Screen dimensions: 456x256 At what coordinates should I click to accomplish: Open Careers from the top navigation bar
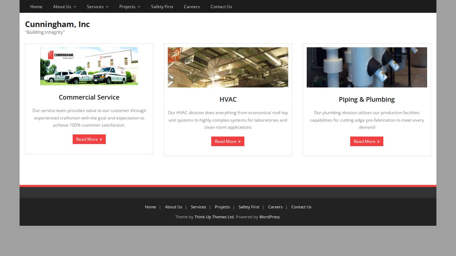click(192, 6)
